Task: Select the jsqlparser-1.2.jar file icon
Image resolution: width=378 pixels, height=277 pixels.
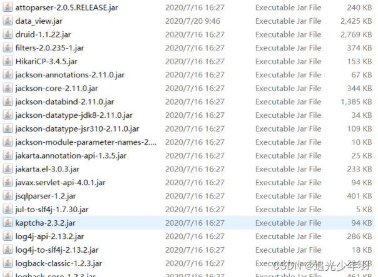Action: [8, 195]
